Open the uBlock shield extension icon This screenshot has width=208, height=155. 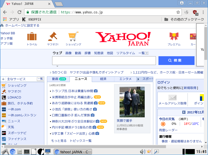195,12
